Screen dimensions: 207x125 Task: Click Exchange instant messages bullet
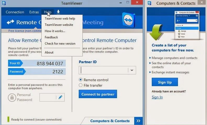(x=170, y=72)
